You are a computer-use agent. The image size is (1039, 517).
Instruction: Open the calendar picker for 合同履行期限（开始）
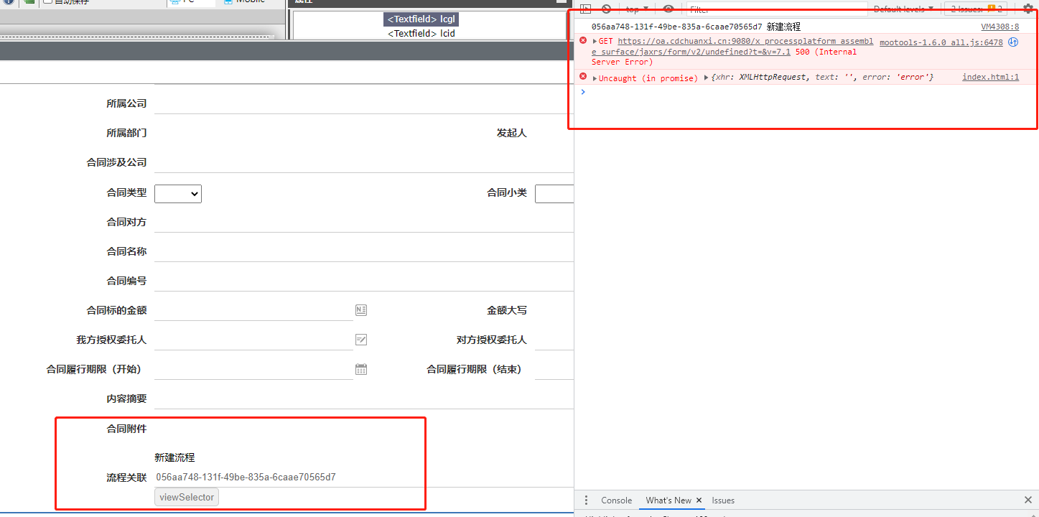pos(361,368)
